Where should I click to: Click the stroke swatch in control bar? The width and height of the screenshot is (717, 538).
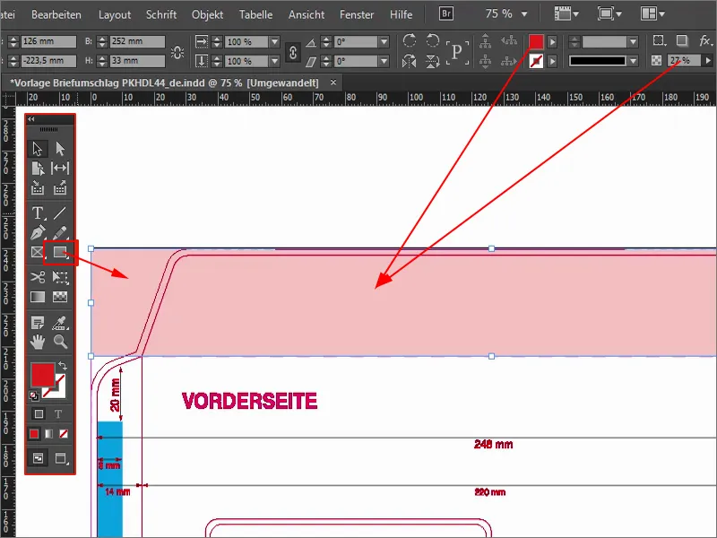(536, 60)
